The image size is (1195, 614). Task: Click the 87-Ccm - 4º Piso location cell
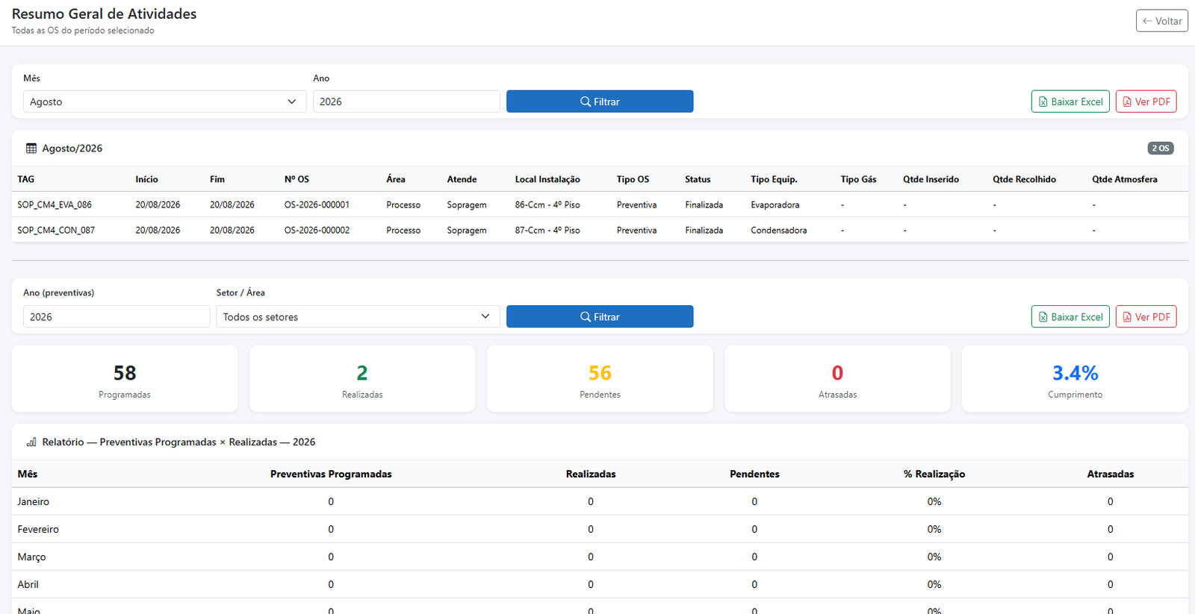(x=547, y=230)
